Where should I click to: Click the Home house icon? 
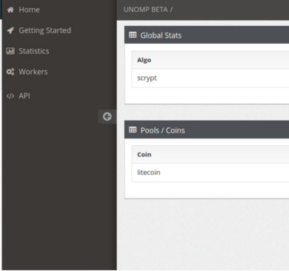tap(10, 10)
